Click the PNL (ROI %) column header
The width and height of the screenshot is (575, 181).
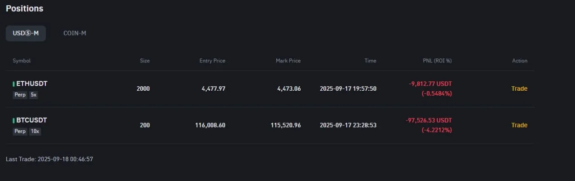(437, 61)
